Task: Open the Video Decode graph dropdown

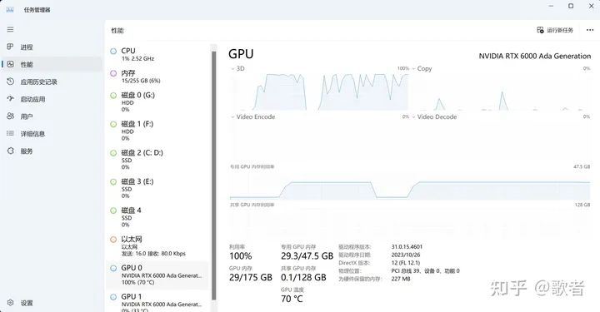Action: coord(413,116)
